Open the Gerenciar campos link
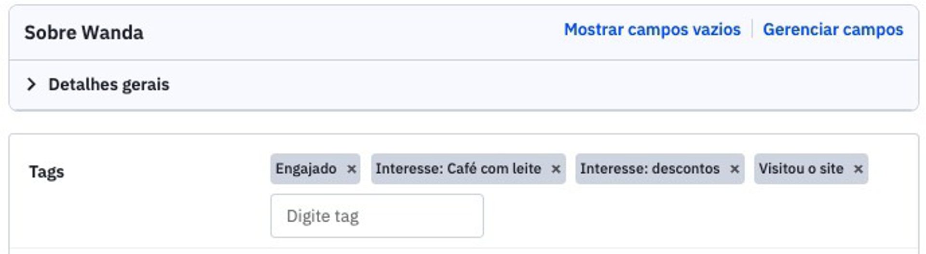926x254 pixels. [832, 30]
